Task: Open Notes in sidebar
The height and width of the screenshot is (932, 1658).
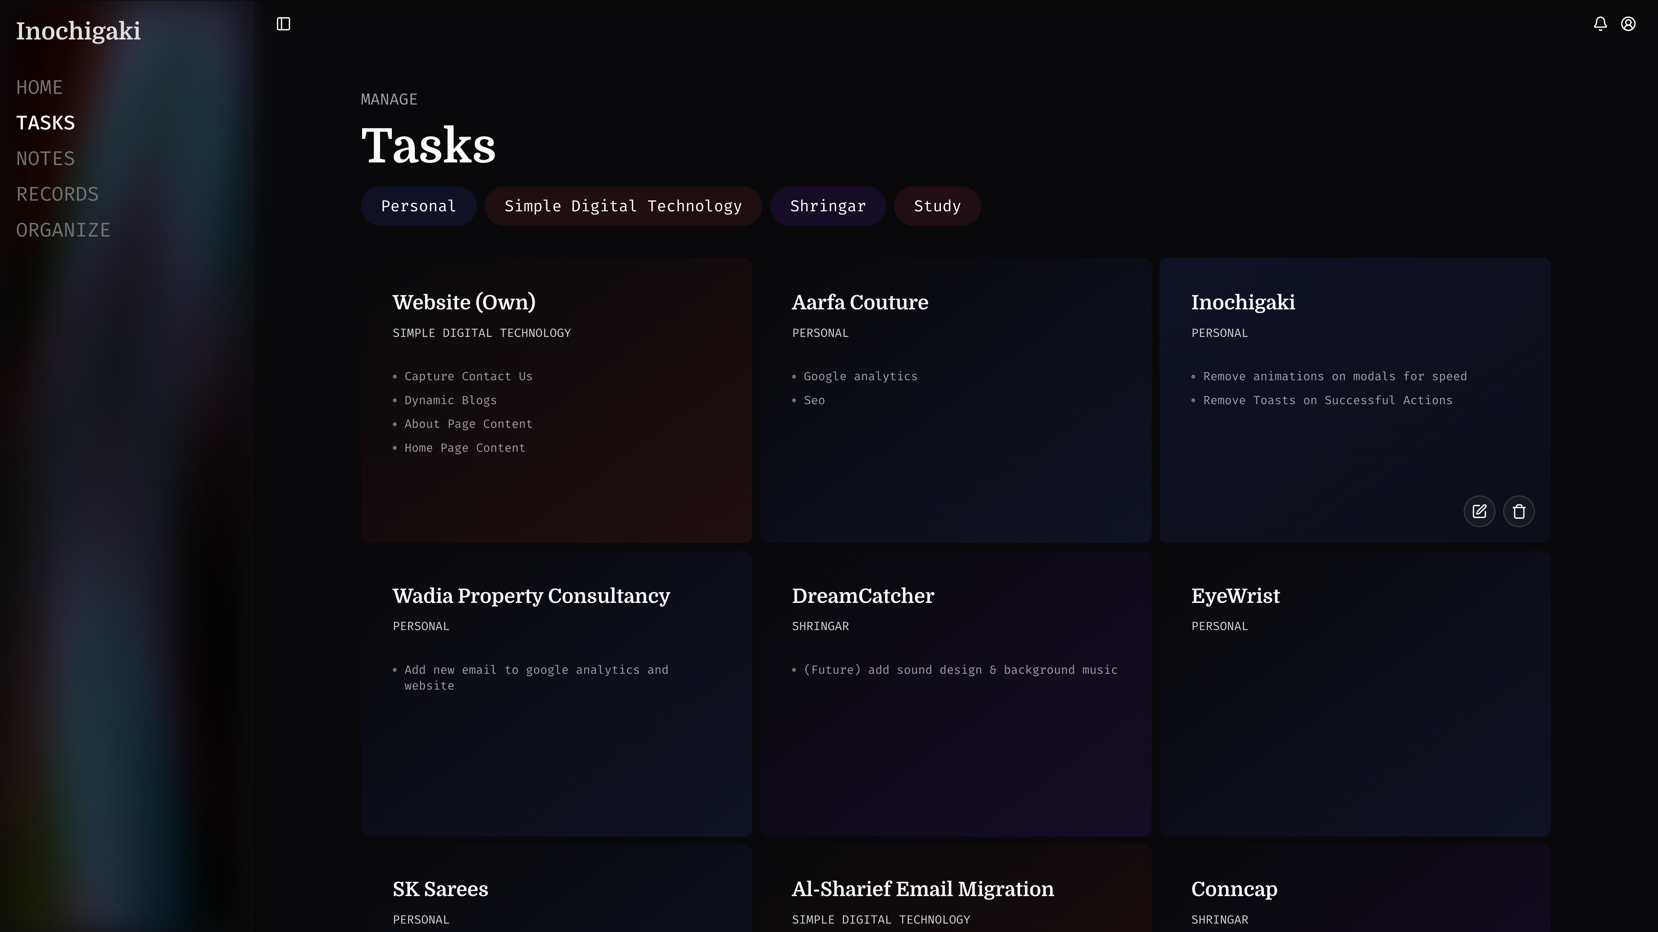Action: click(45, 158)
